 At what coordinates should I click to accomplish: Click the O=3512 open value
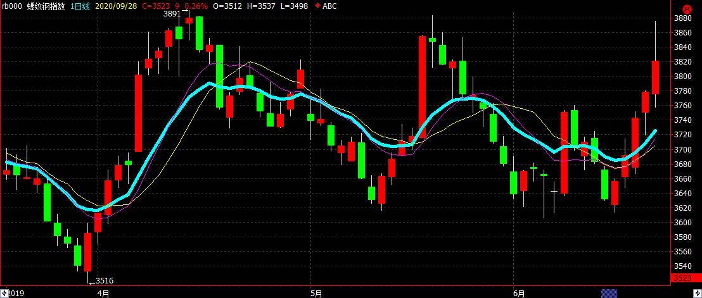228,6
